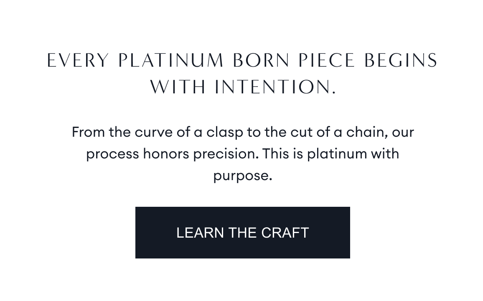Click the word 'clasp' in the paragraph
This screenshot has width=483, height=301.
(225, 132)
